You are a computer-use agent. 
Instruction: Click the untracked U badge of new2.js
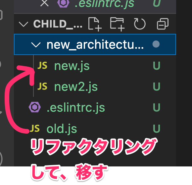(157, 87)
